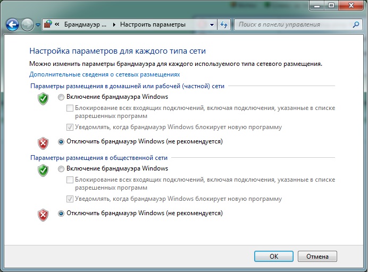Click red shield icon in private section

pyautogui.click(x=43, y=143)
